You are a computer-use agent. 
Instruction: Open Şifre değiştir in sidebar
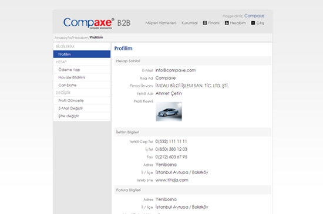click(82, 116)
